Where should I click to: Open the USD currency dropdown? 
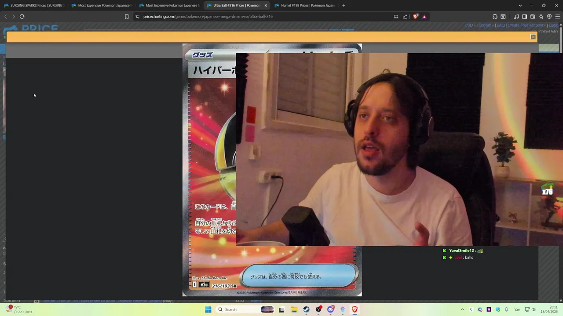tap(470, 25)
